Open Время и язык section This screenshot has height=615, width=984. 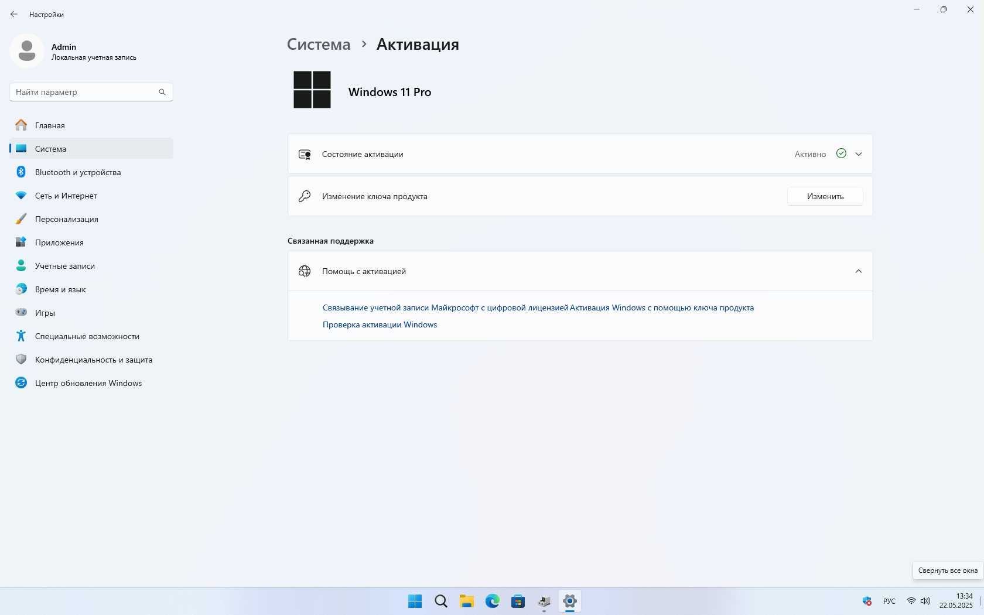(x=91, y=289)
